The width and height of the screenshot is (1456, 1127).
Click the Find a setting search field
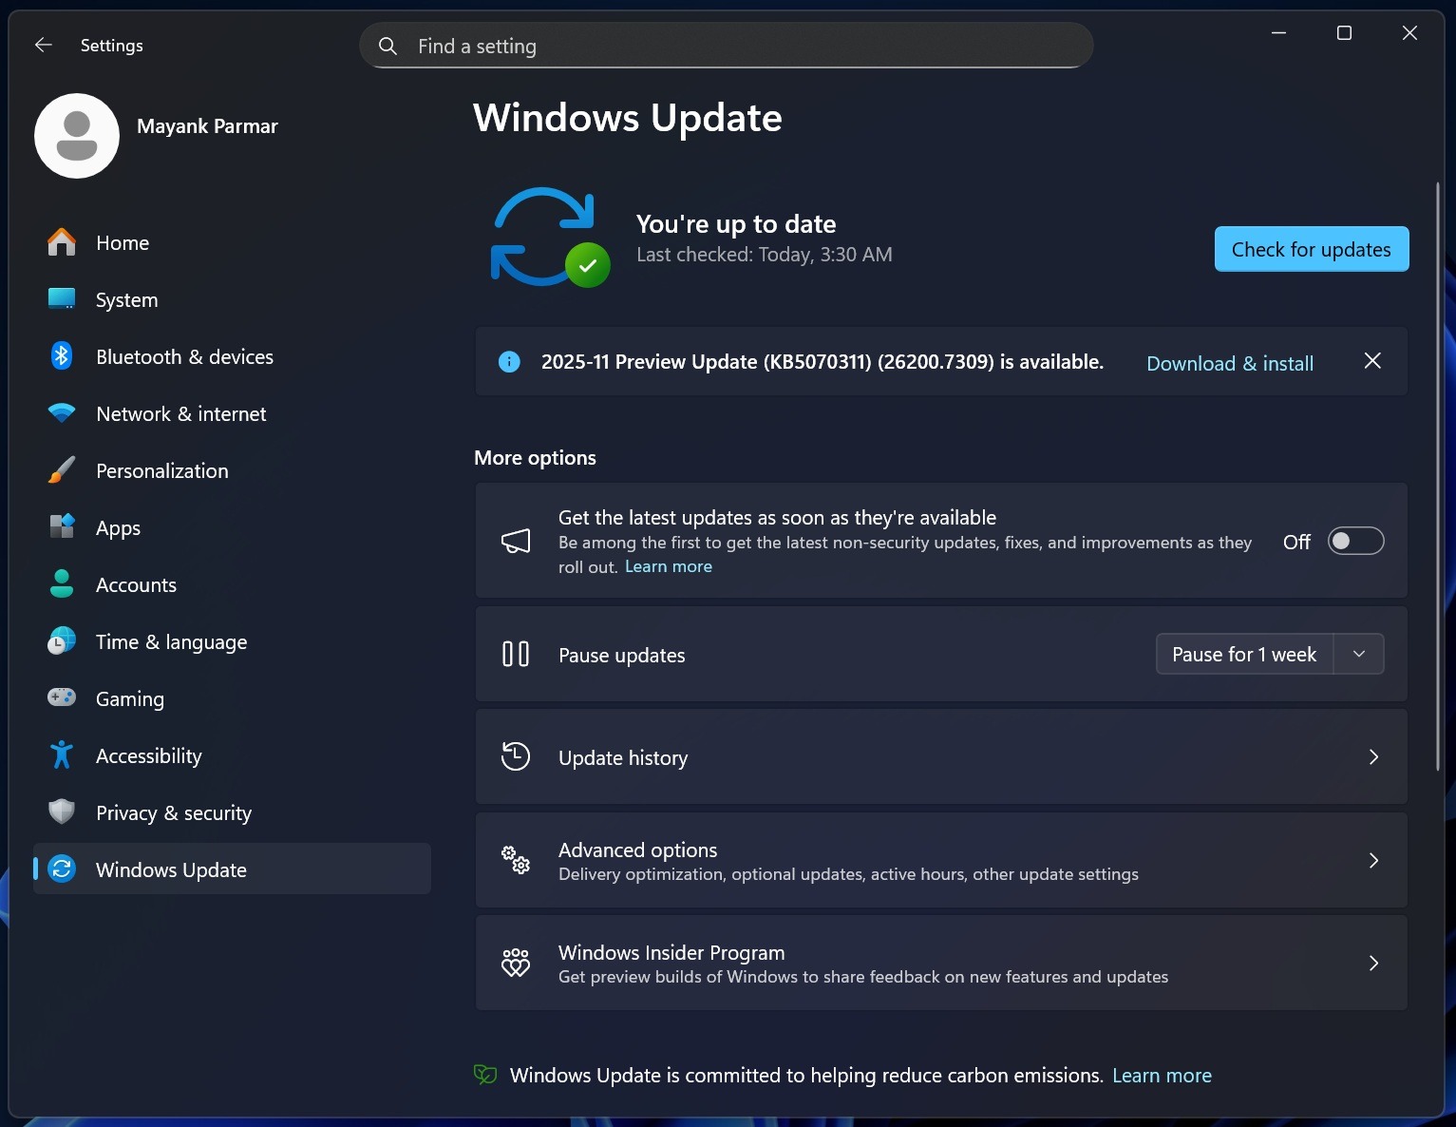726,45
